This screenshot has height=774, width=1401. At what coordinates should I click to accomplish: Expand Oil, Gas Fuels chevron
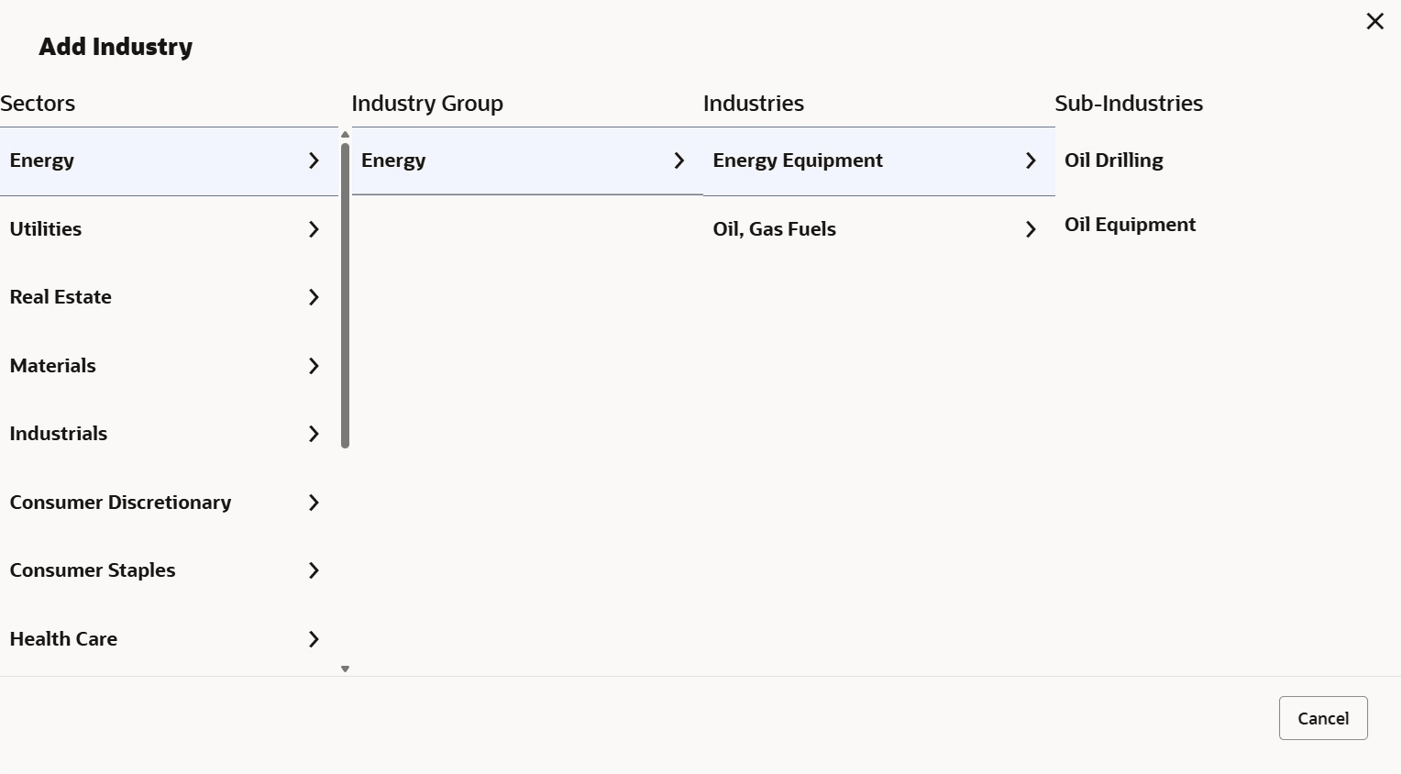coord(1031,229)
